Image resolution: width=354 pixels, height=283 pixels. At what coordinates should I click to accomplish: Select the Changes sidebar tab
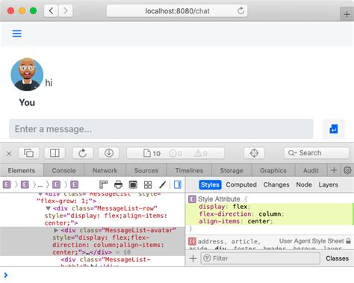click(x=276, y=184)
